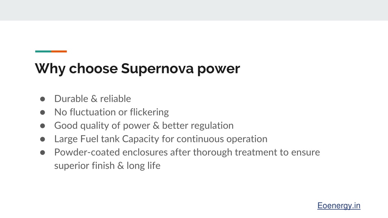This screenshot has width=388, height=218.
Task: Select the "superior finish & long life" line
Action: pyautogui.click(x=107, y=166)
